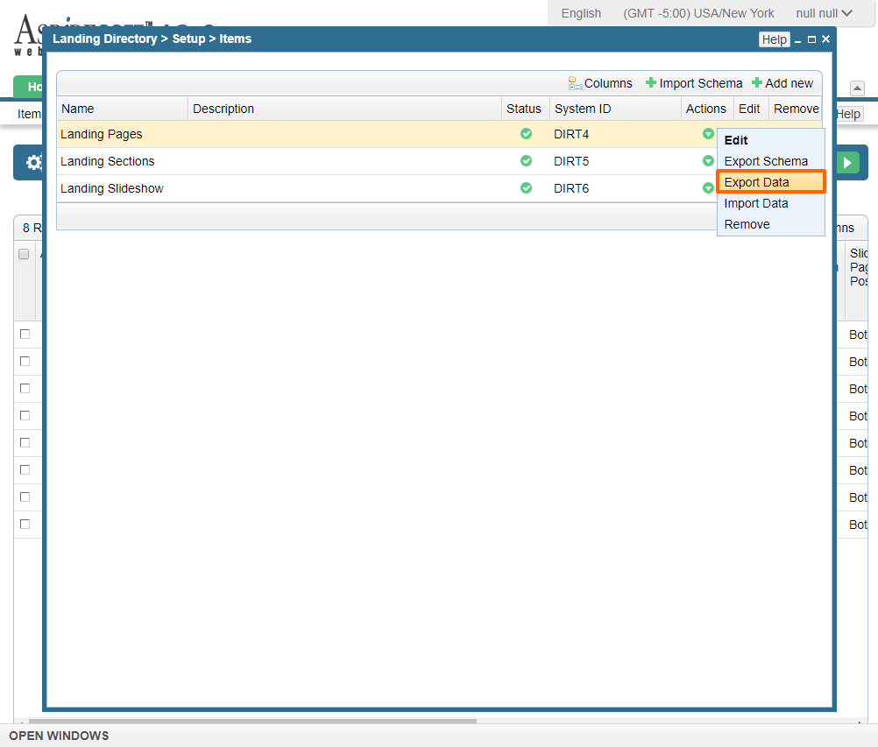Viewport: 878px width, 747px height.
Task: Click the green plus beside Import Schema
Action: tap(651, 83)
